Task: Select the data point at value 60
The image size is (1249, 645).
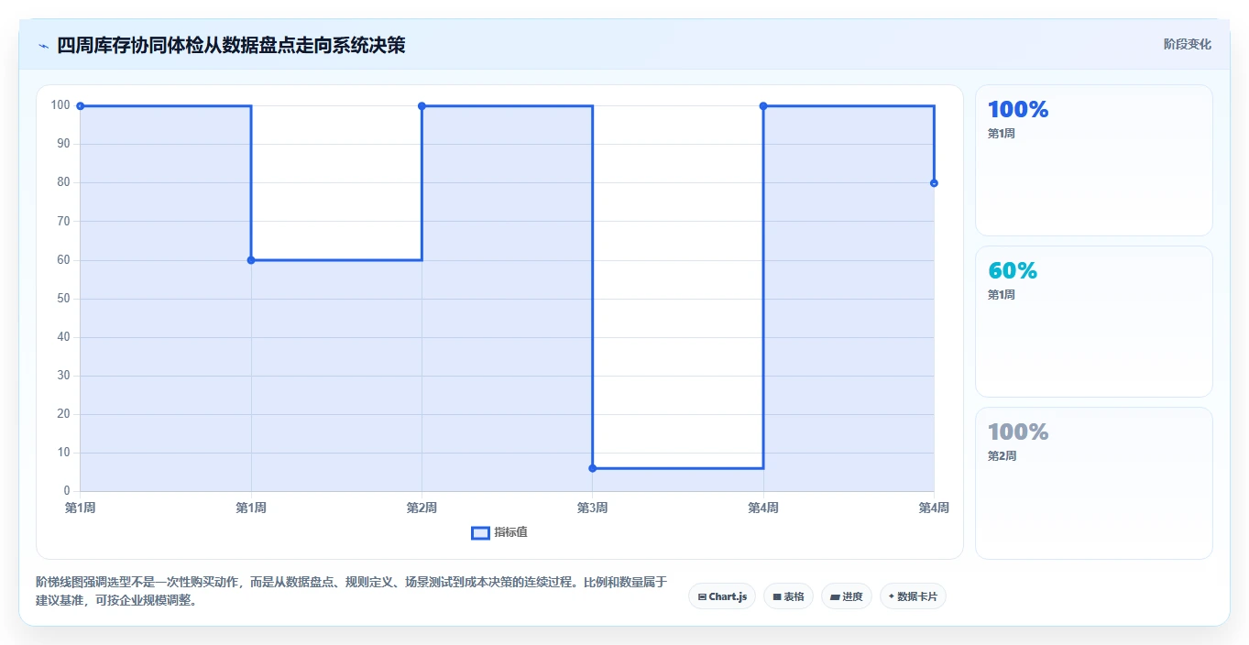Action: coord(251,260)
